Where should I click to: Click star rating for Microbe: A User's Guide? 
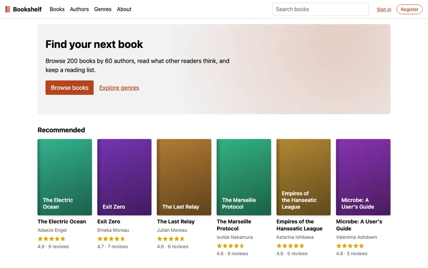(350, 246)
